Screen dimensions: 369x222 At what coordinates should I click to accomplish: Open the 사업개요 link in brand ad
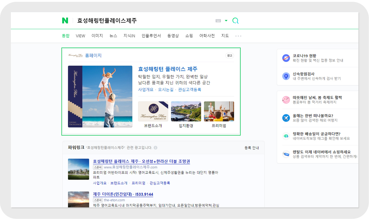[146, 90]
